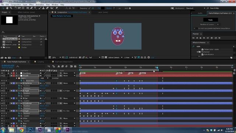Collapse the R Eyebrow layer properties
The width and height of the screenshot is (236, 133).
[11, 83]
